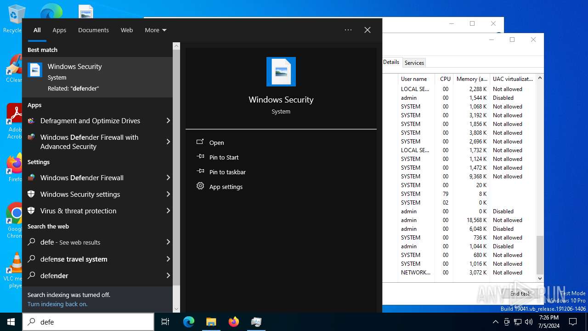Switch to Details tab in Task Manager
This screenshot has height=331, width=588.
(391, 62)
